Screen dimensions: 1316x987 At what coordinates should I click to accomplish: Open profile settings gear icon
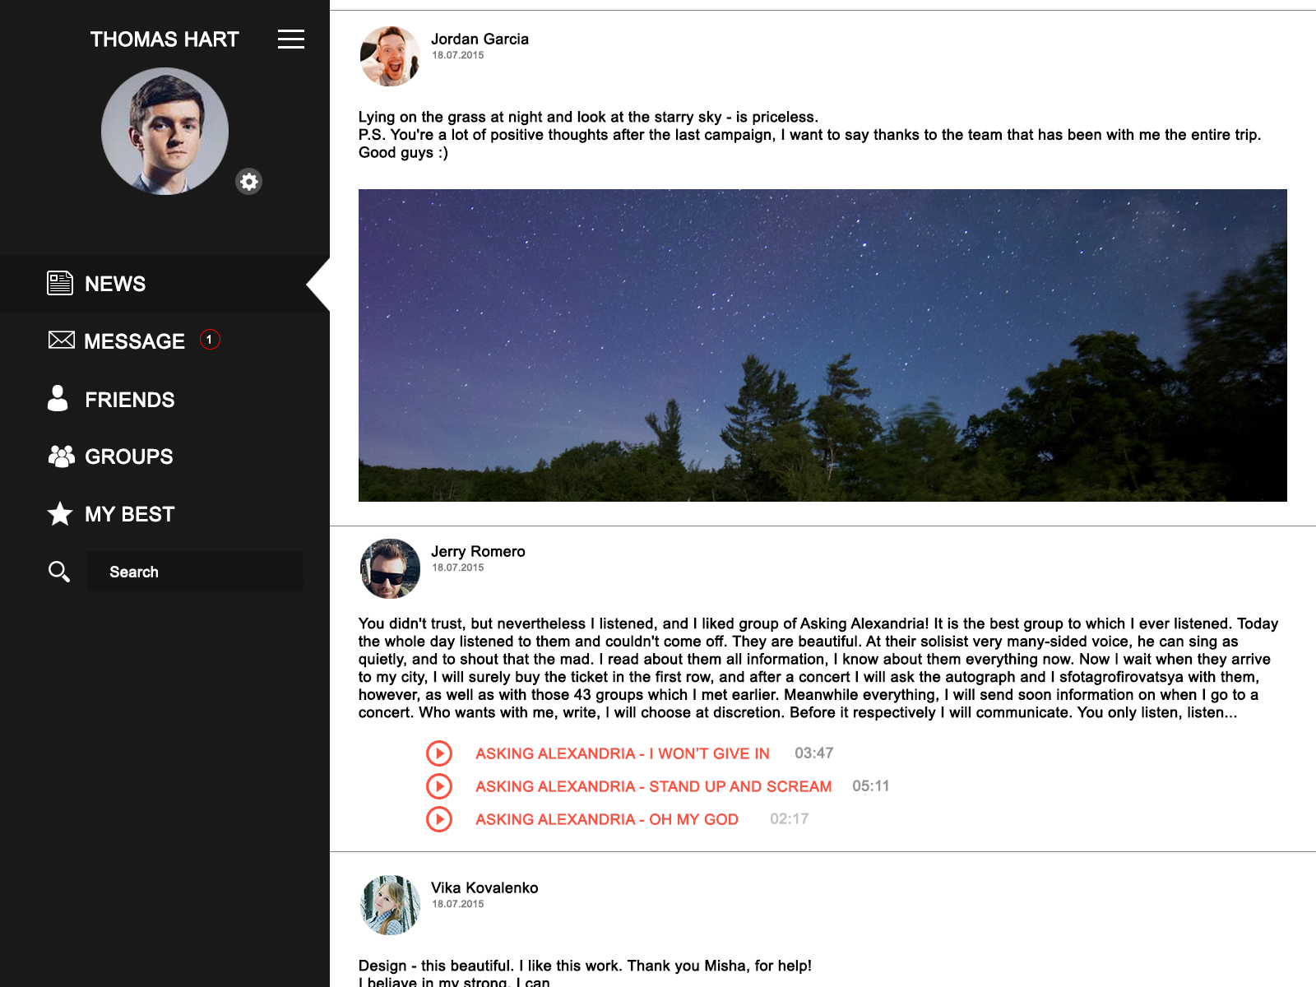pyautogui.click(x=248, y=182)
